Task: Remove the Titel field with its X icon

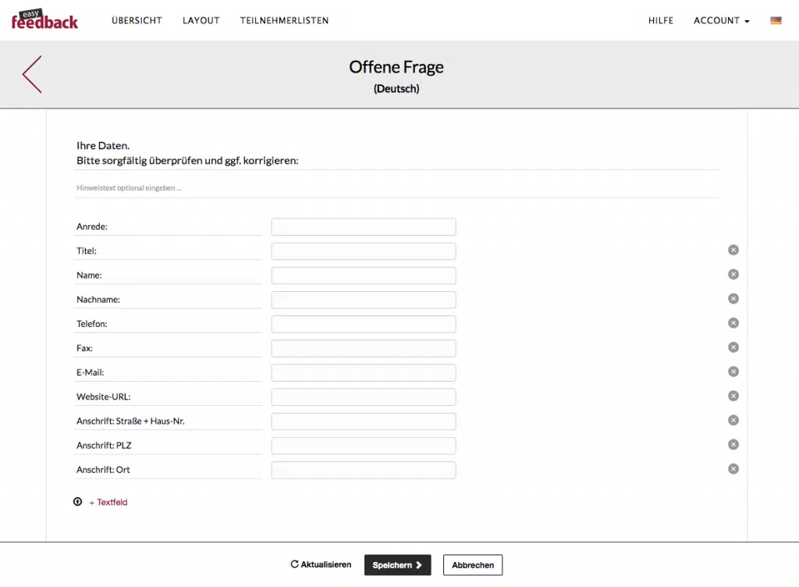Action: 733,250
